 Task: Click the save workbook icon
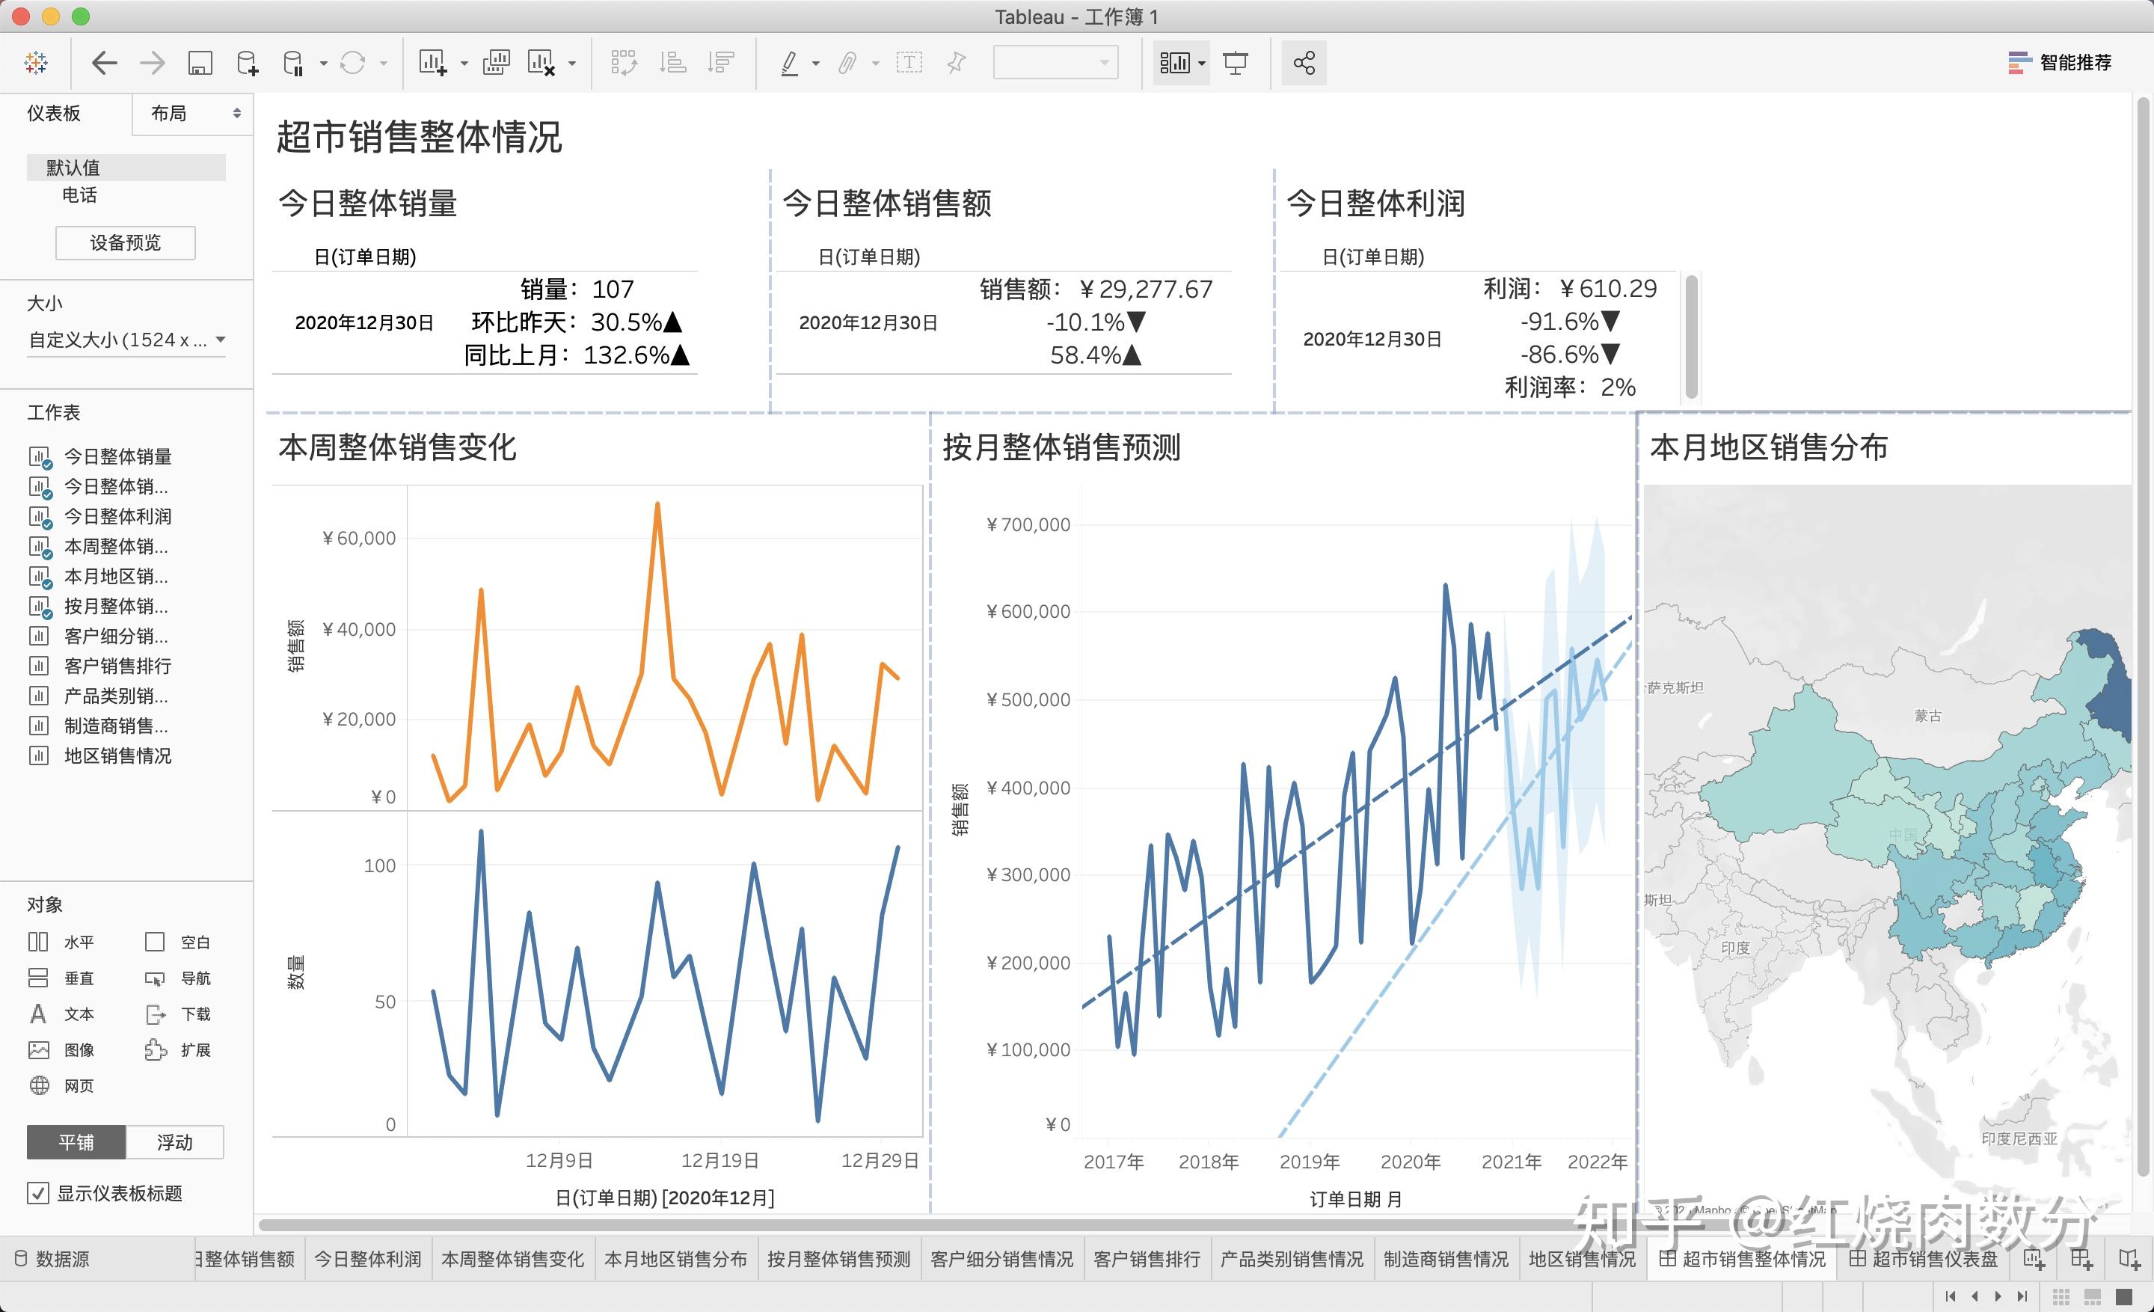[200, 63]
